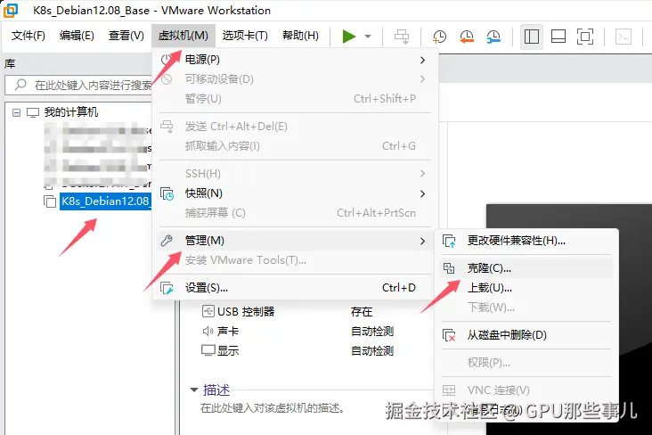Click the 自动检测 value for 声卡

(x=372, y=331)
